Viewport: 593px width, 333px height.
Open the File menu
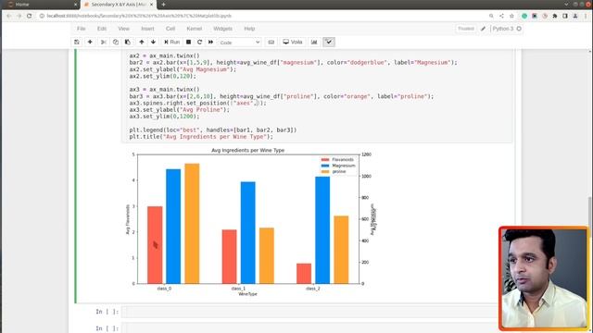82,29
